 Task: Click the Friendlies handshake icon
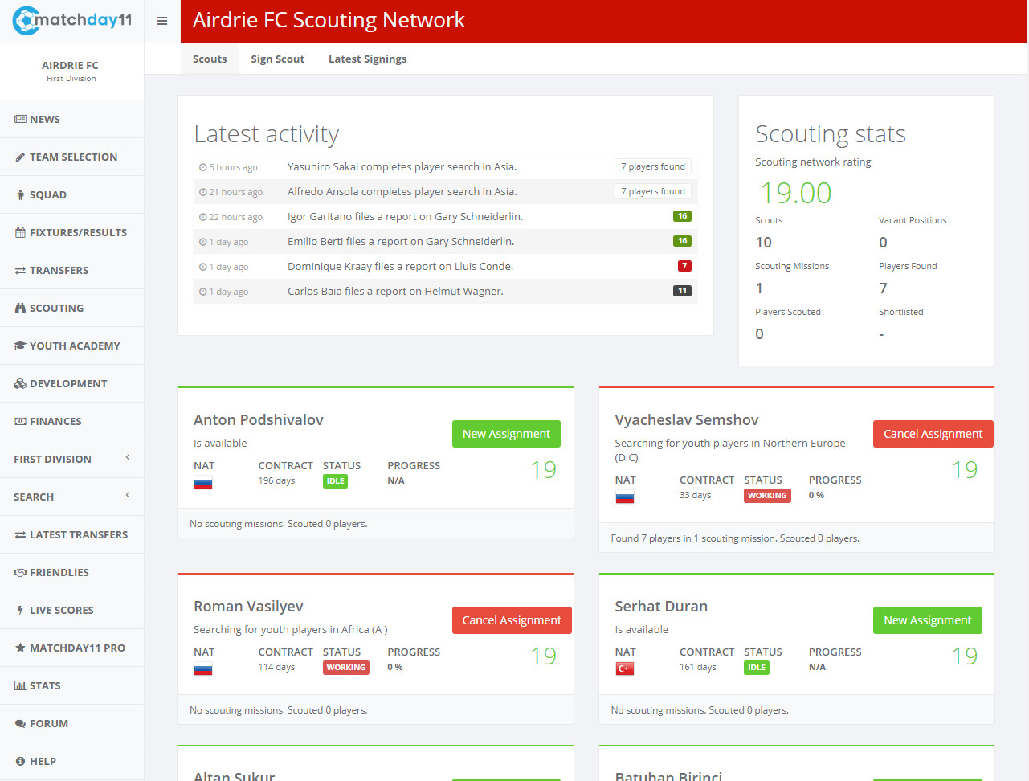tap(20, 572)
